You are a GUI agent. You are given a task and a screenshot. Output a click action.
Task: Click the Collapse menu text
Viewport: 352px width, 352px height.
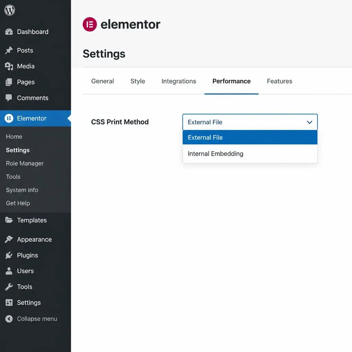pos(37,319)
